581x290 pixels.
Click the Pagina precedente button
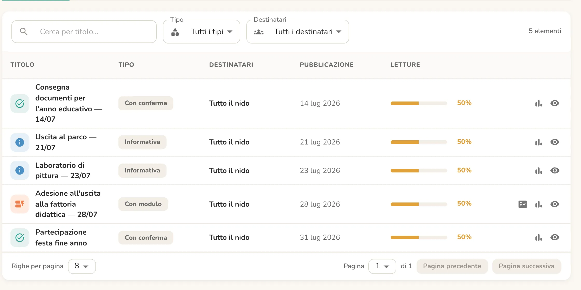452,266
